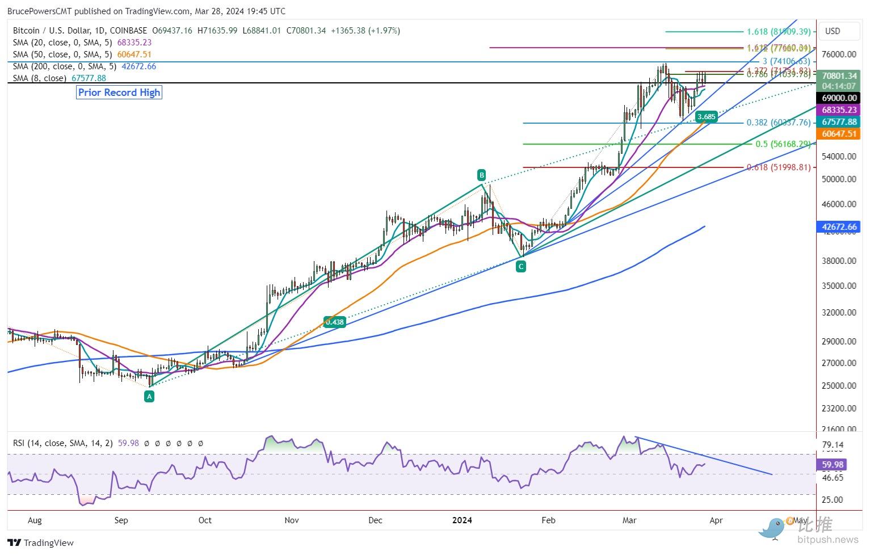Select the green point A marker
Image resolution: width=870 pixels, height=555 pixels.
[149, 397]
